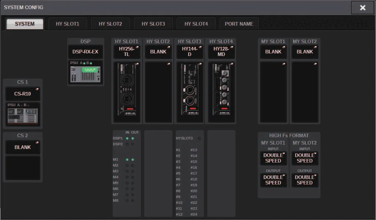
Task: Open the HY SLOT1 tab
Action: click(x=67, y=24)
